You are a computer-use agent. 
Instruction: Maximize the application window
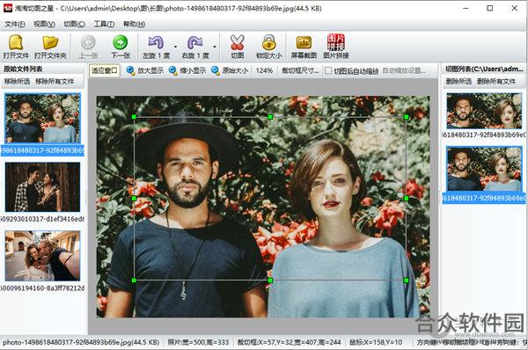pyautogui.click(x=490, y=8)
